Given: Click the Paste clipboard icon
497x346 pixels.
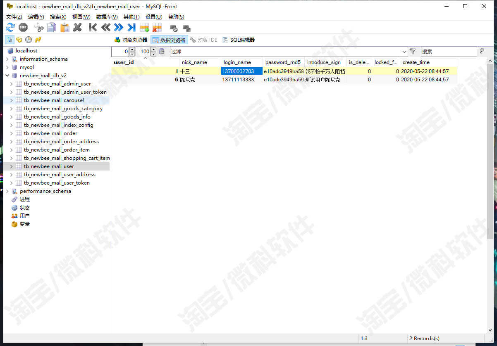Looking at the screenshot, I should (x=65, y=28).
